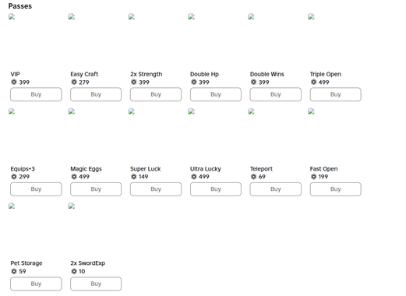Purchase the Double Wins pass

(x=276, y=94)
